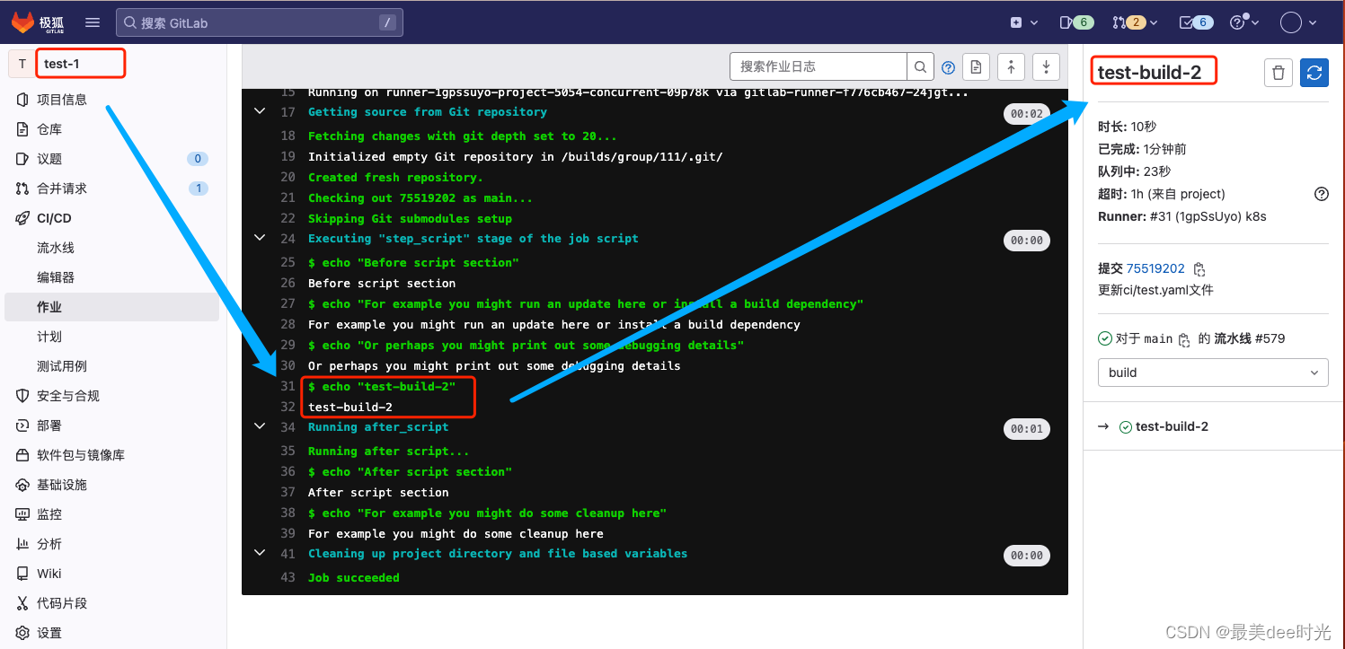Open commit 75519202 link
1345x649 pixels.
coord(1155,268)
